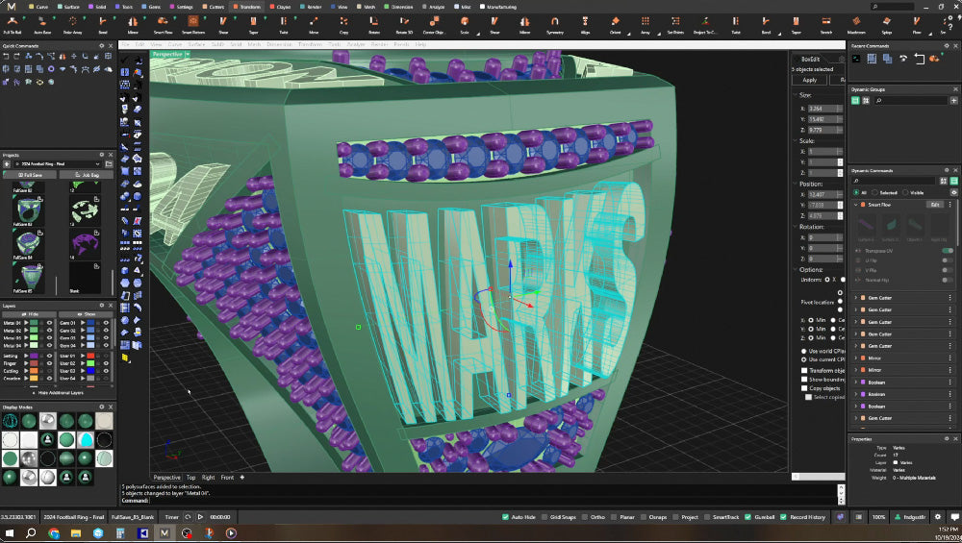The height and width of the screenshot is (543, 962).
Task: Click the Scale tool in ribbon
Action: [465, 24]
